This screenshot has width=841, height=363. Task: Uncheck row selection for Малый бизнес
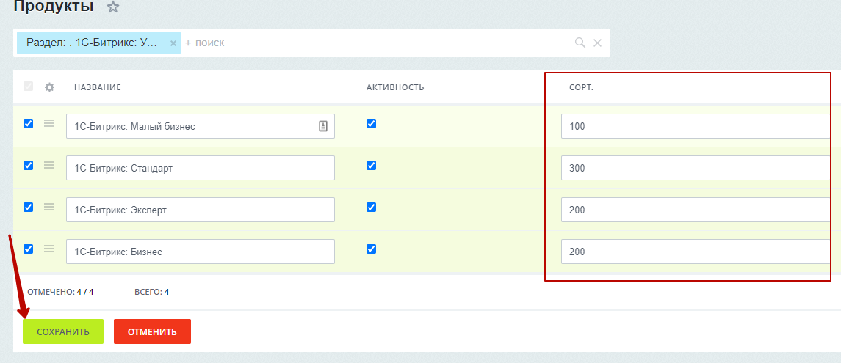pos(29,124)
